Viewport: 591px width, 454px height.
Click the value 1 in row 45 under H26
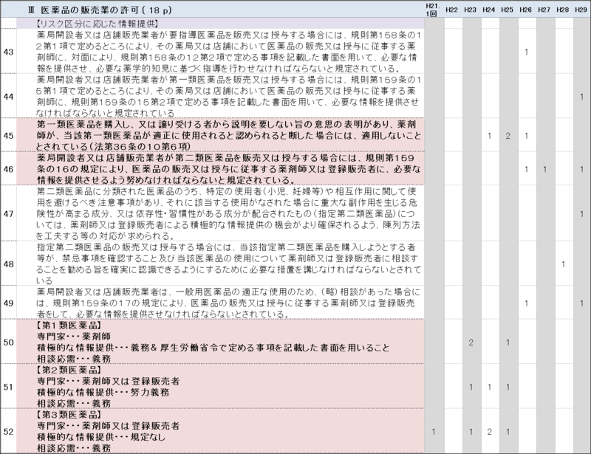pyautogui.click(x=526, y=136)
